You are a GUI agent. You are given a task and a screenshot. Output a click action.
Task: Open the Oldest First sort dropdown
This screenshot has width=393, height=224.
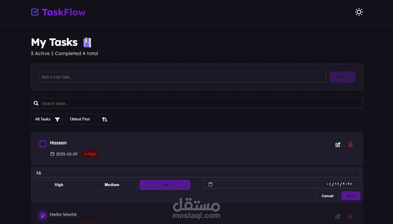coord(88,119)
